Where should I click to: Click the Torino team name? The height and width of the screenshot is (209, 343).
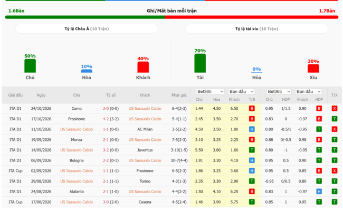(x=145, y=181)
